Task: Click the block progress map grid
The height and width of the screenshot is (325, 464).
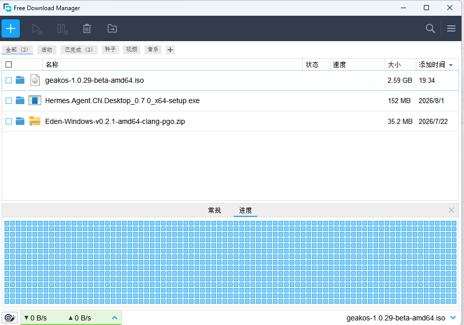Action: (230, 262)
